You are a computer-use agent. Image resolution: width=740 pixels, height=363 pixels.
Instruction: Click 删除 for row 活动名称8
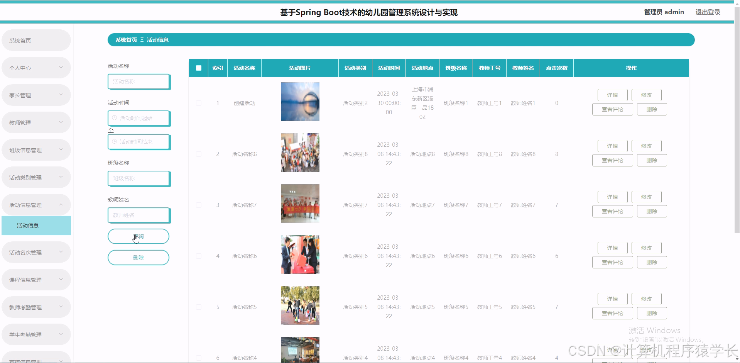pyautogui.click(x=652, y=160)
